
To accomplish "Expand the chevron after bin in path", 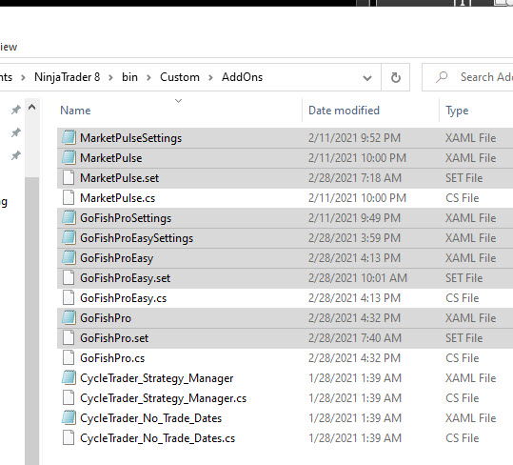I will point(148,77).
